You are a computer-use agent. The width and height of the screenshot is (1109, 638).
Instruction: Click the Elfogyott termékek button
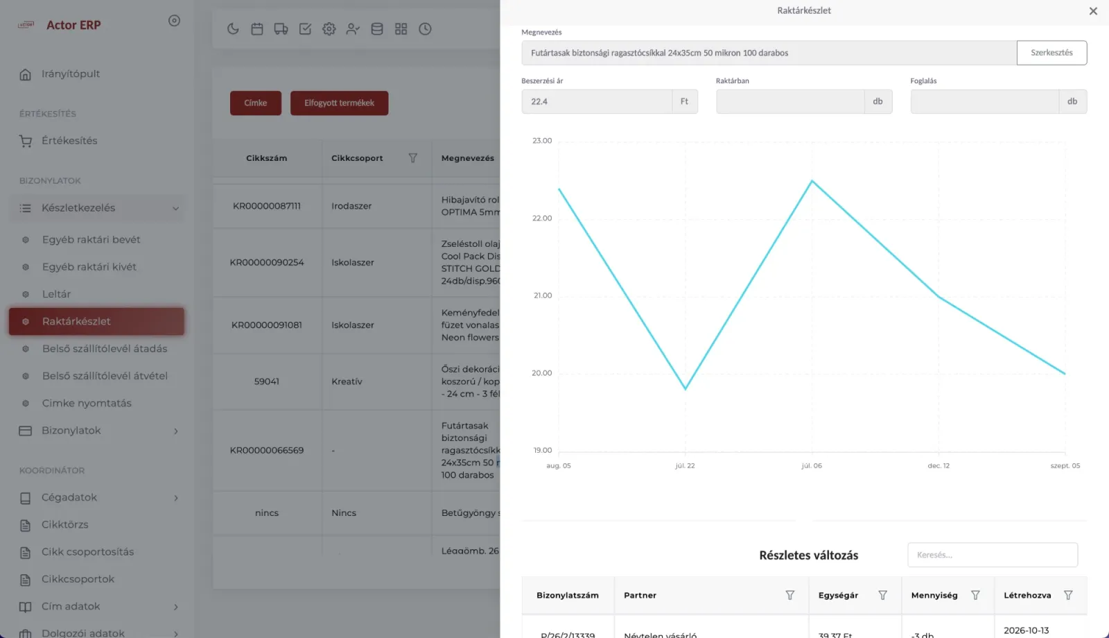click(339, 103)
